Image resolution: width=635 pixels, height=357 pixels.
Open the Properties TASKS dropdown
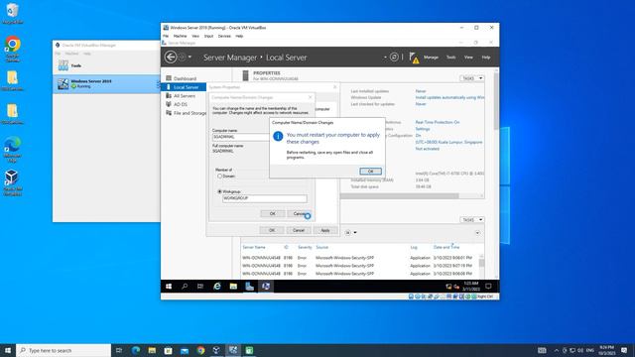coord(472,78)
